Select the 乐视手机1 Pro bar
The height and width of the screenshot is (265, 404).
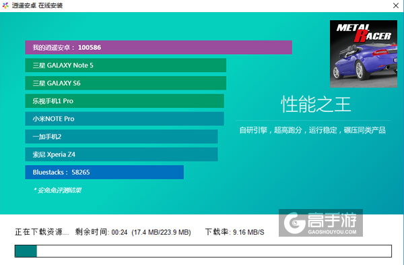(125, 101)
